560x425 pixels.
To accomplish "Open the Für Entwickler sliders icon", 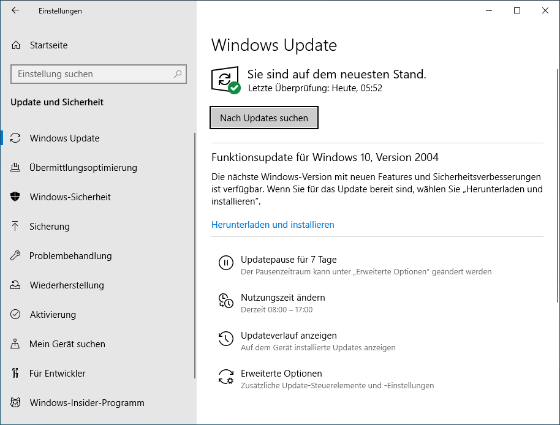I will click(16, 374).
